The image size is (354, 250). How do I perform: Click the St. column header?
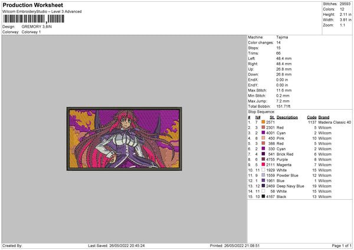(272, 117)
